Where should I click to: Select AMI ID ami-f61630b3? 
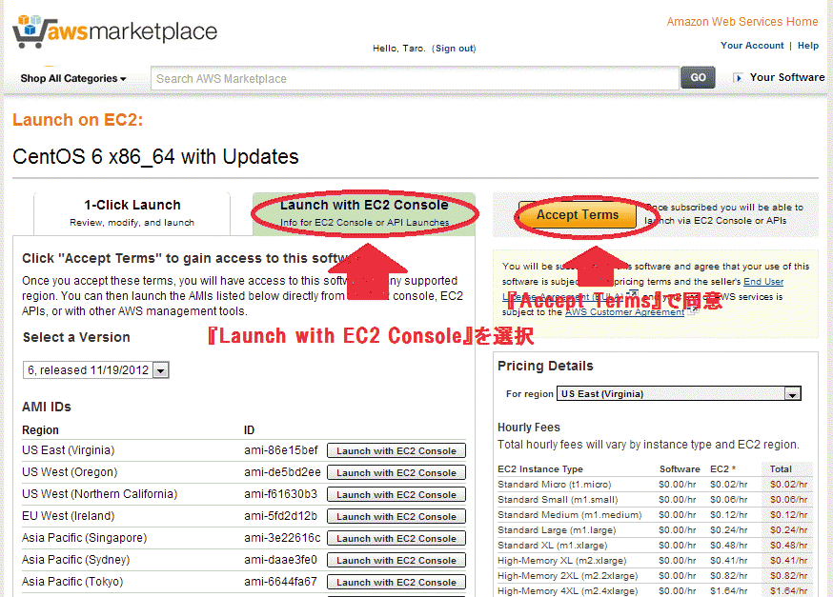[x=280, y=494]
